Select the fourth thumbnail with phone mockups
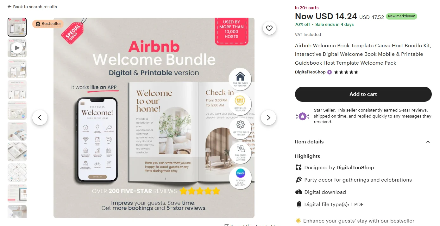The height and width of the screenshot is (226, 440). point(17,90)
